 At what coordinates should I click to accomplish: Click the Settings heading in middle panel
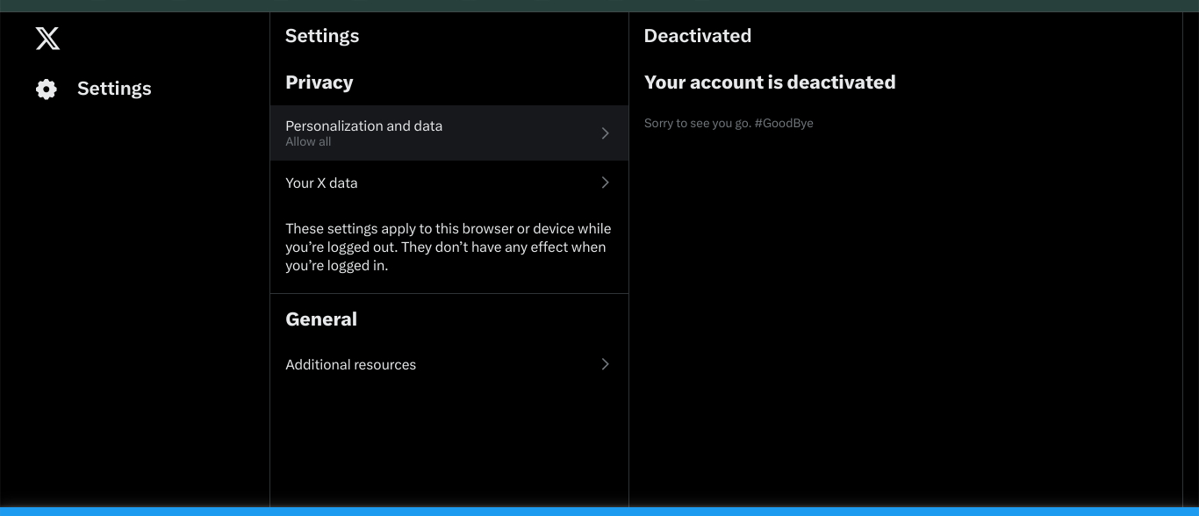pyautogui.click(x=322, y=36)
